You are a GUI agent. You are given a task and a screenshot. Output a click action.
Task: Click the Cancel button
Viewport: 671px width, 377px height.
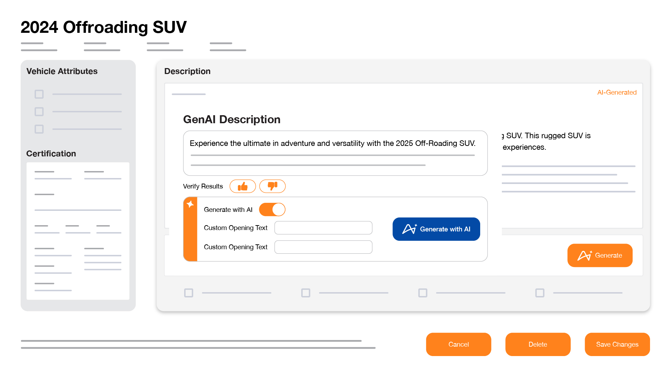[459, 344]
